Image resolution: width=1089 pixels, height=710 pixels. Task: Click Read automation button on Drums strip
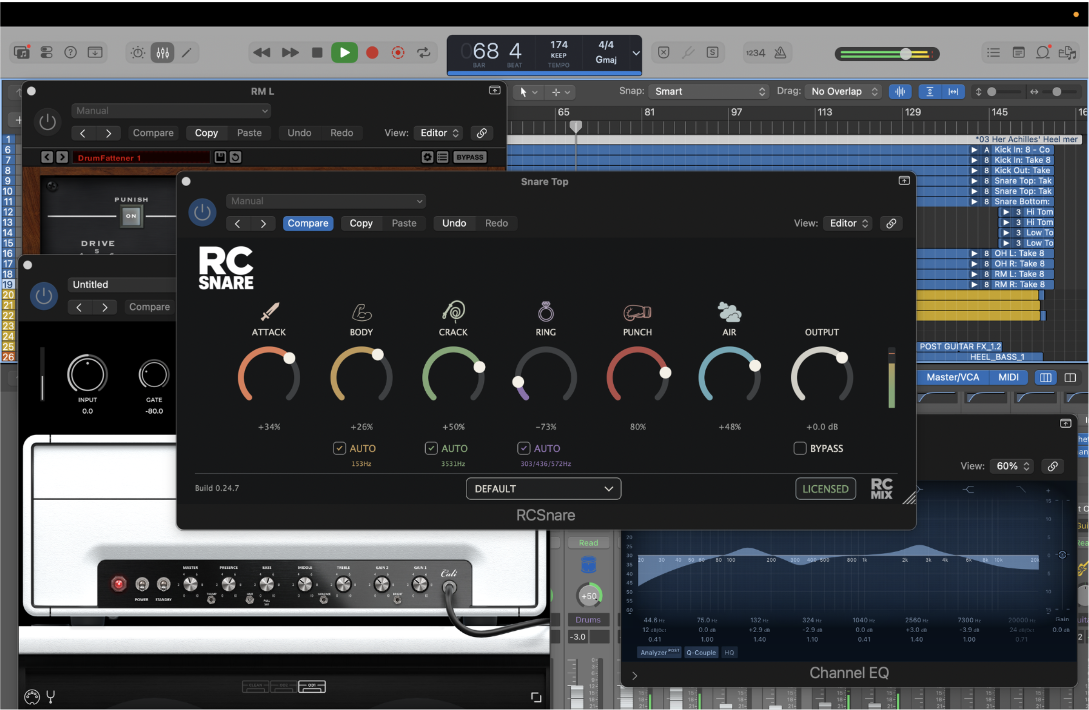(x=588, y=543)
